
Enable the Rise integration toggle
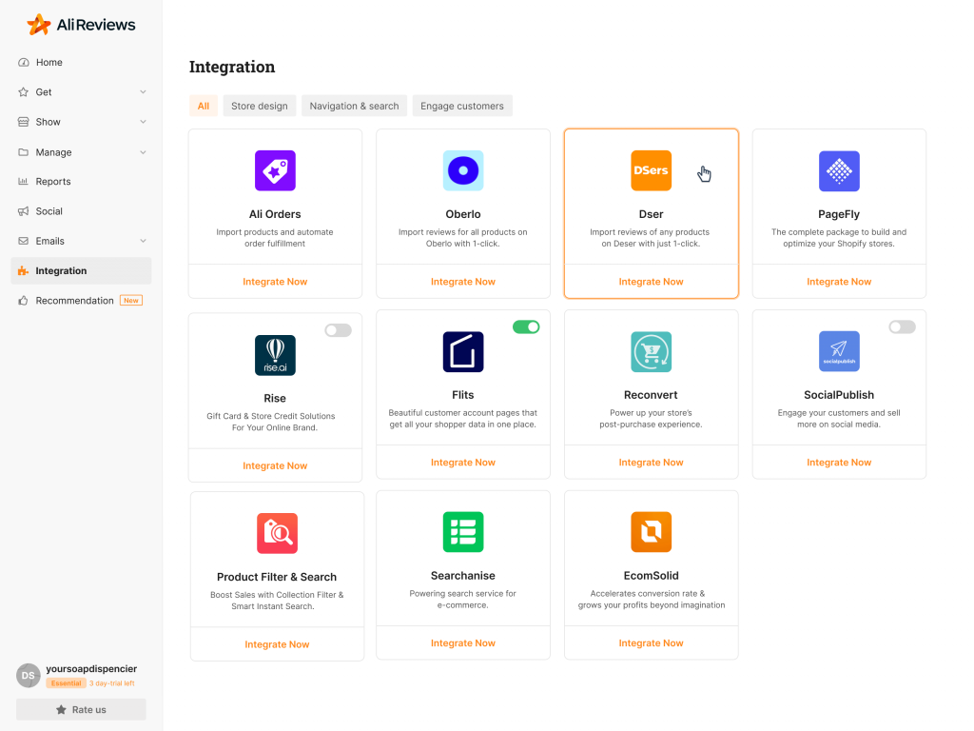[338, 330]
